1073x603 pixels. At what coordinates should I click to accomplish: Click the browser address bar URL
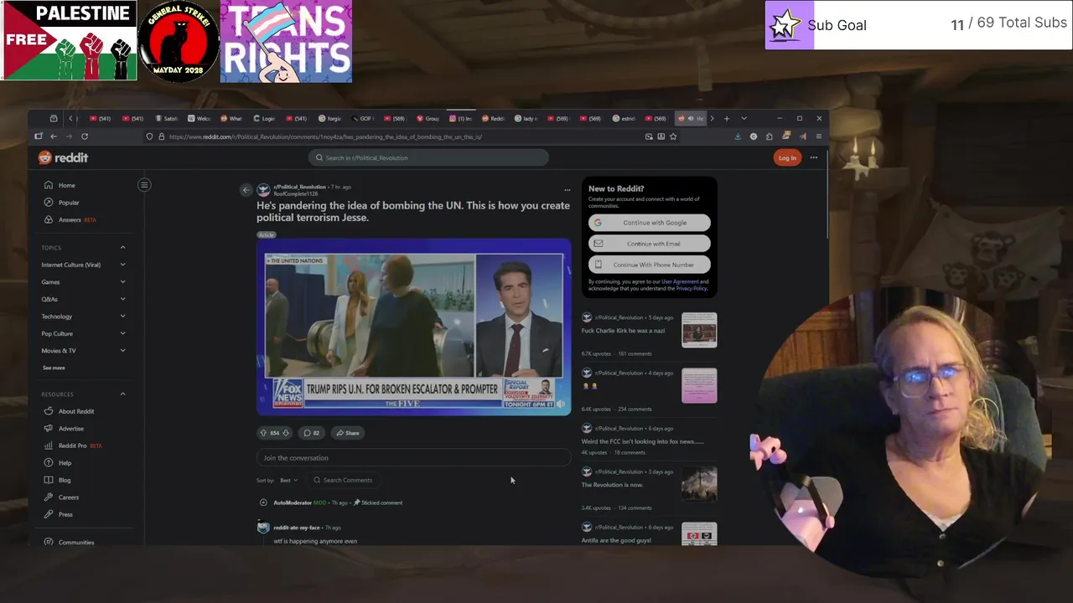point(325,137)
